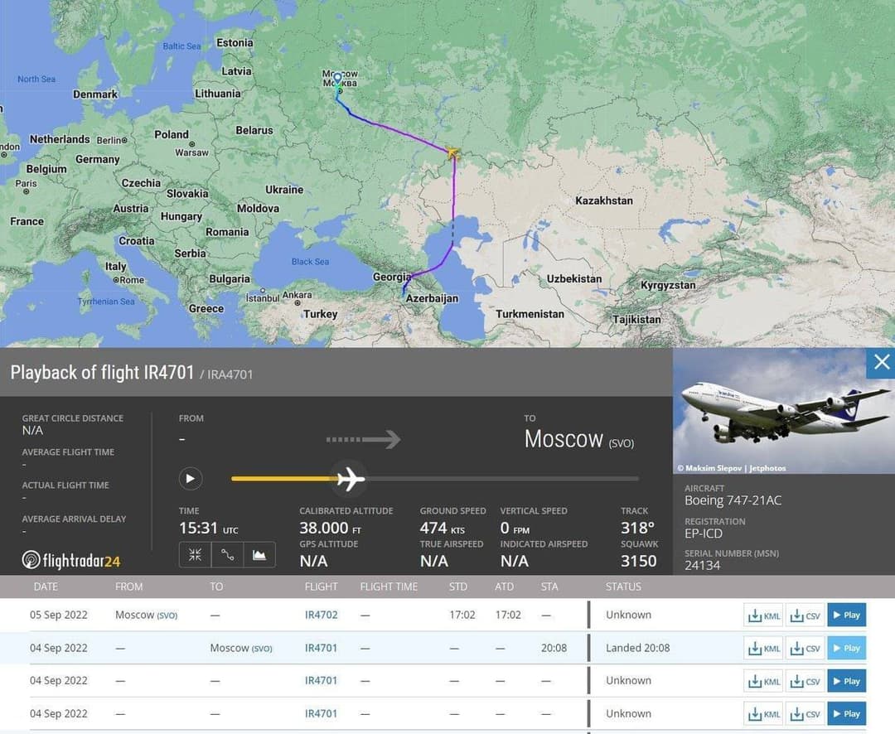Click the DATE column header
895x734 pixels.
click(46, 587)
